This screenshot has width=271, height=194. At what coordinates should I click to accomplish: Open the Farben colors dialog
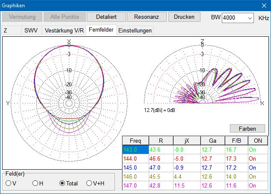247,129
